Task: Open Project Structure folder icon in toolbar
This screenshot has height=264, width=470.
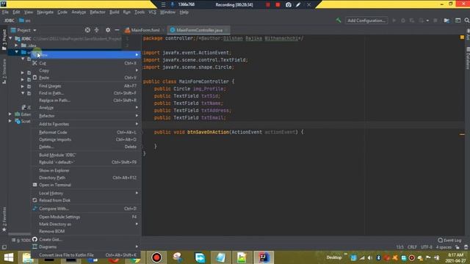Action: (446, 21)
